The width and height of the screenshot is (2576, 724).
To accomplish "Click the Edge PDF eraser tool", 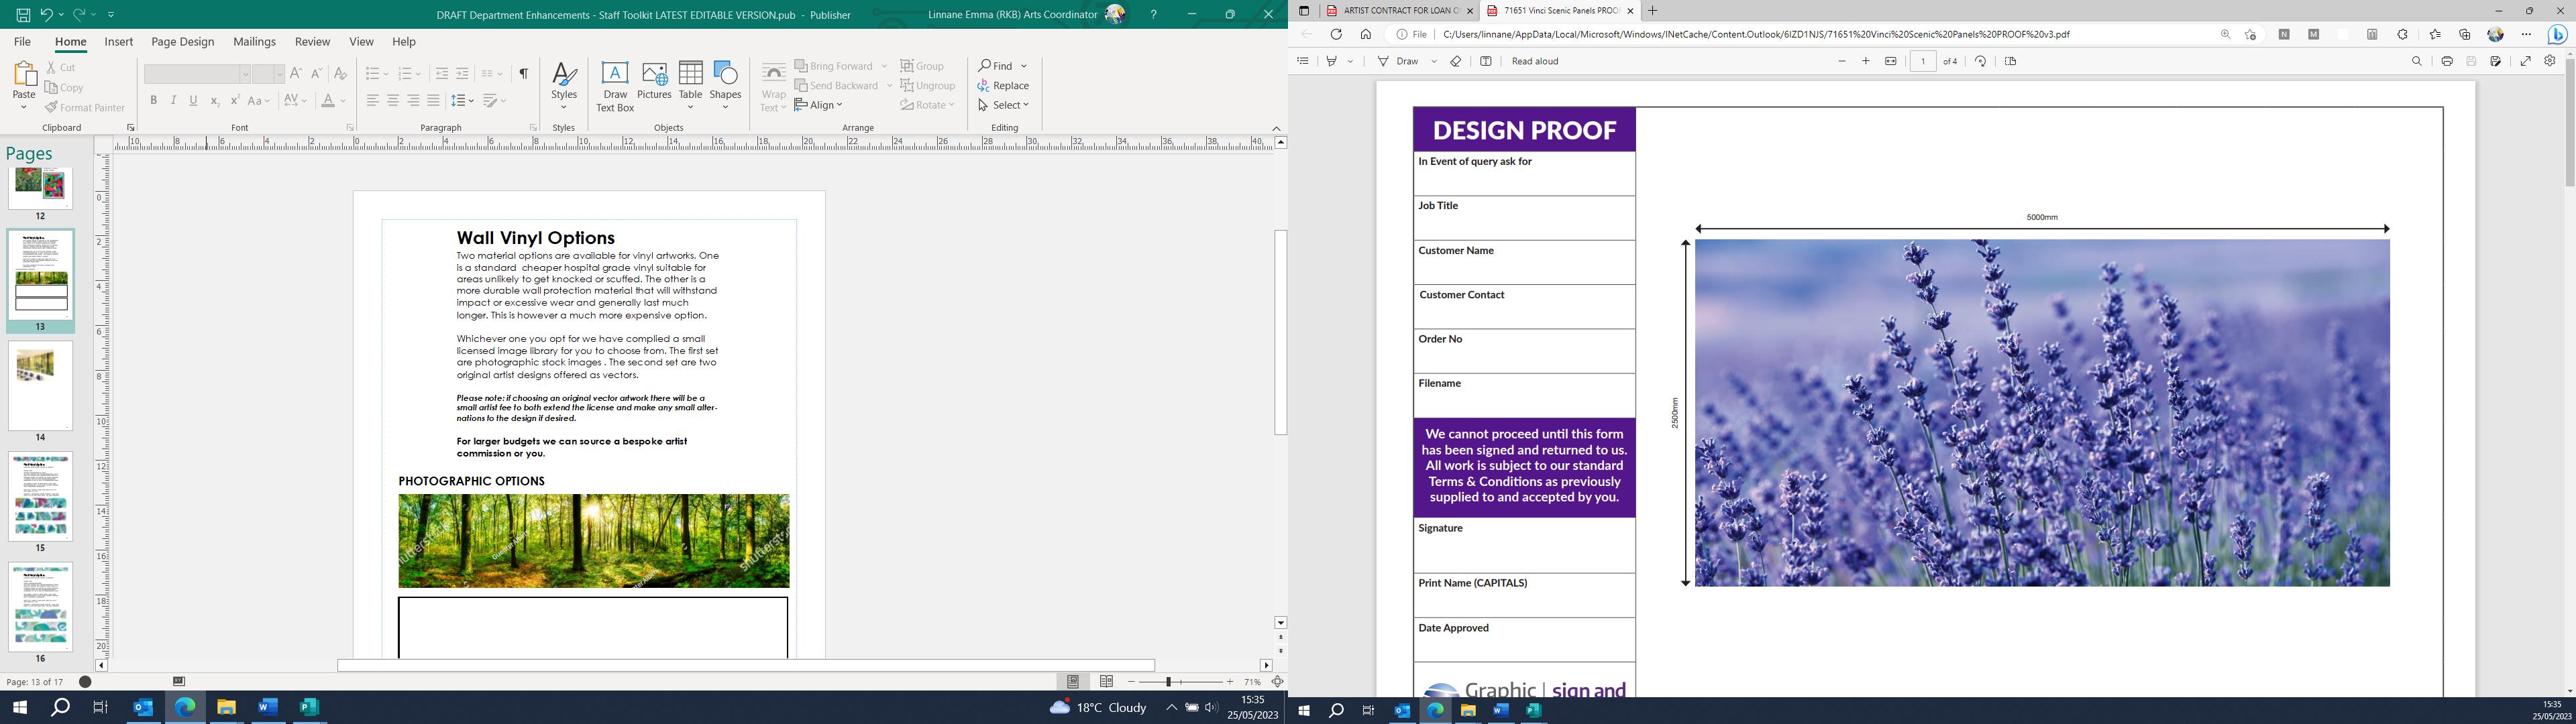I will [1456, 61].
